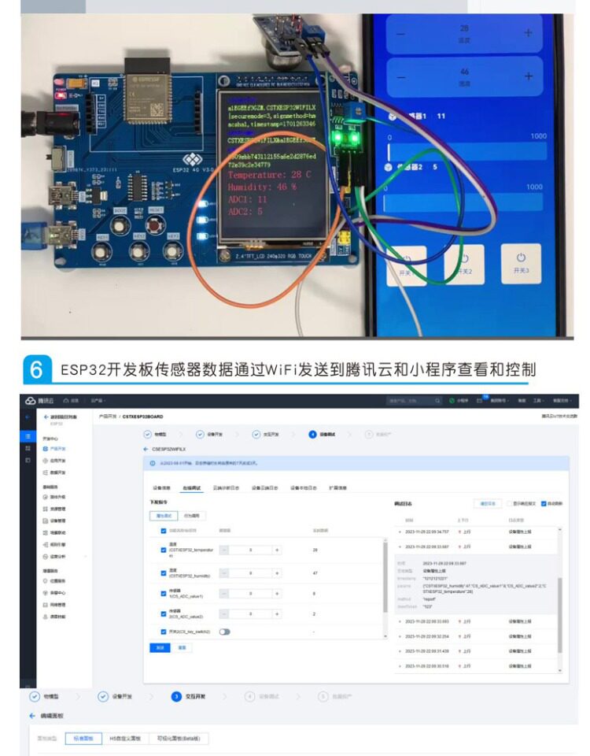Screen dimensions: 590x756
Task: Click the green mini-program icon in header
Action: [452, 401]
